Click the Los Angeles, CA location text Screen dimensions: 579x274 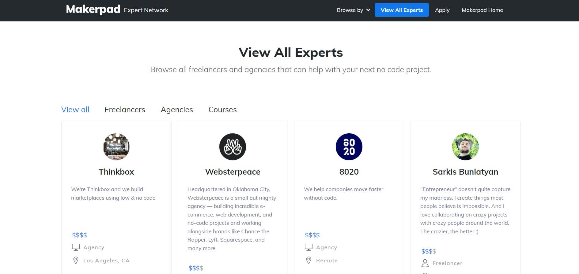106,261
